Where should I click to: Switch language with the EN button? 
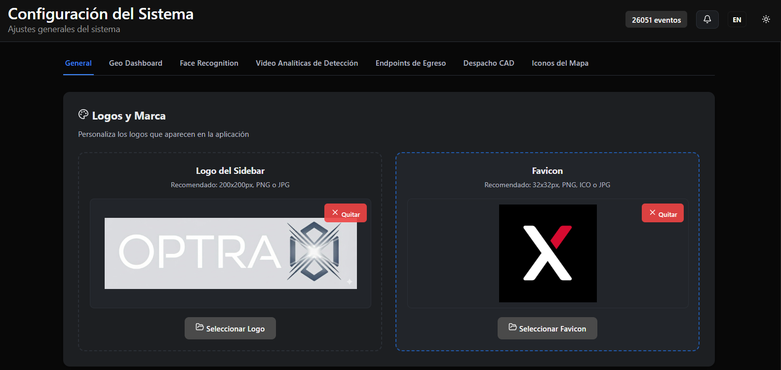pos(737,20)
